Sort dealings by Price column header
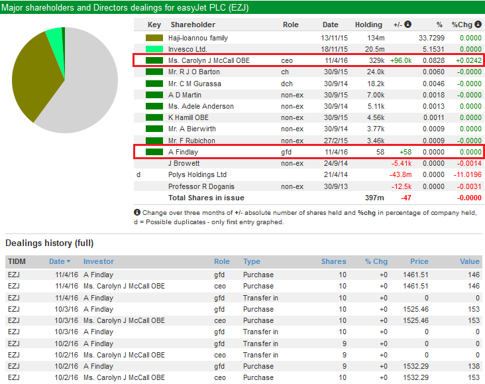This screenshot has height=384, width=485. pos(419,261)
